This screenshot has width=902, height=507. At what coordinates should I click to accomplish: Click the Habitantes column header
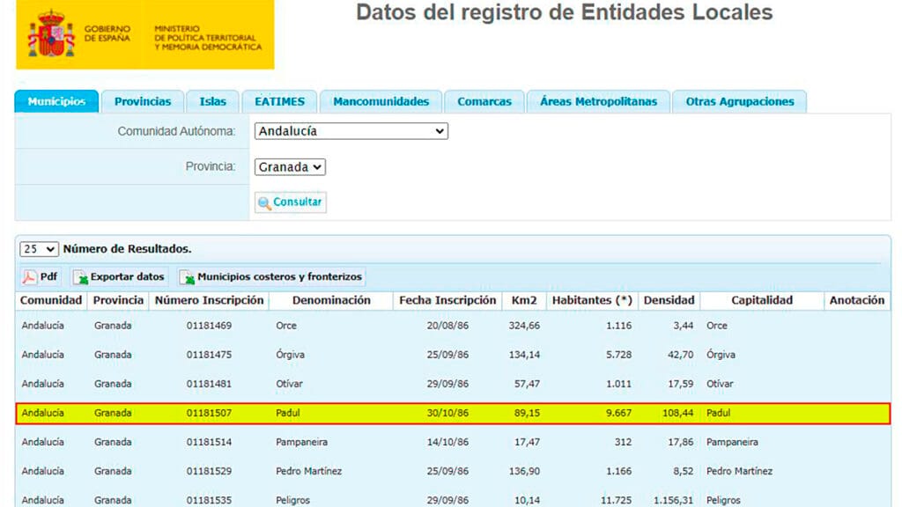[592, 300]
